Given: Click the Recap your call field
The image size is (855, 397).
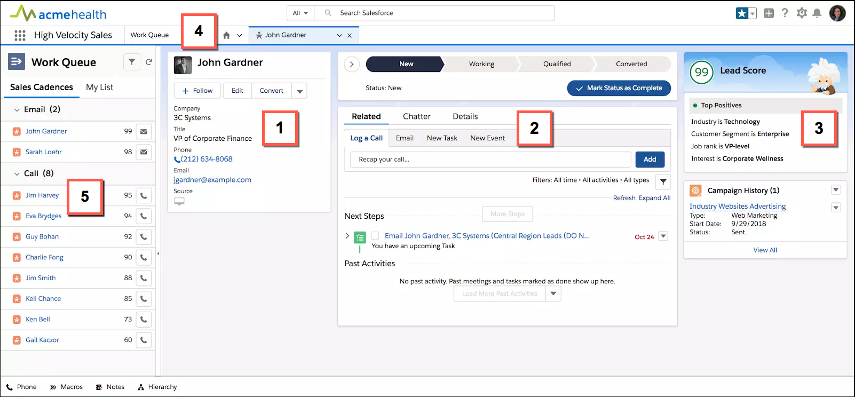Looking at the screenshot, I should click(491, 160).
